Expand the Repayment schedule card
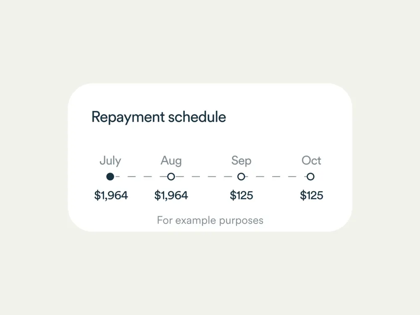This screenshot has width=420, height=315. pos(159,117)
